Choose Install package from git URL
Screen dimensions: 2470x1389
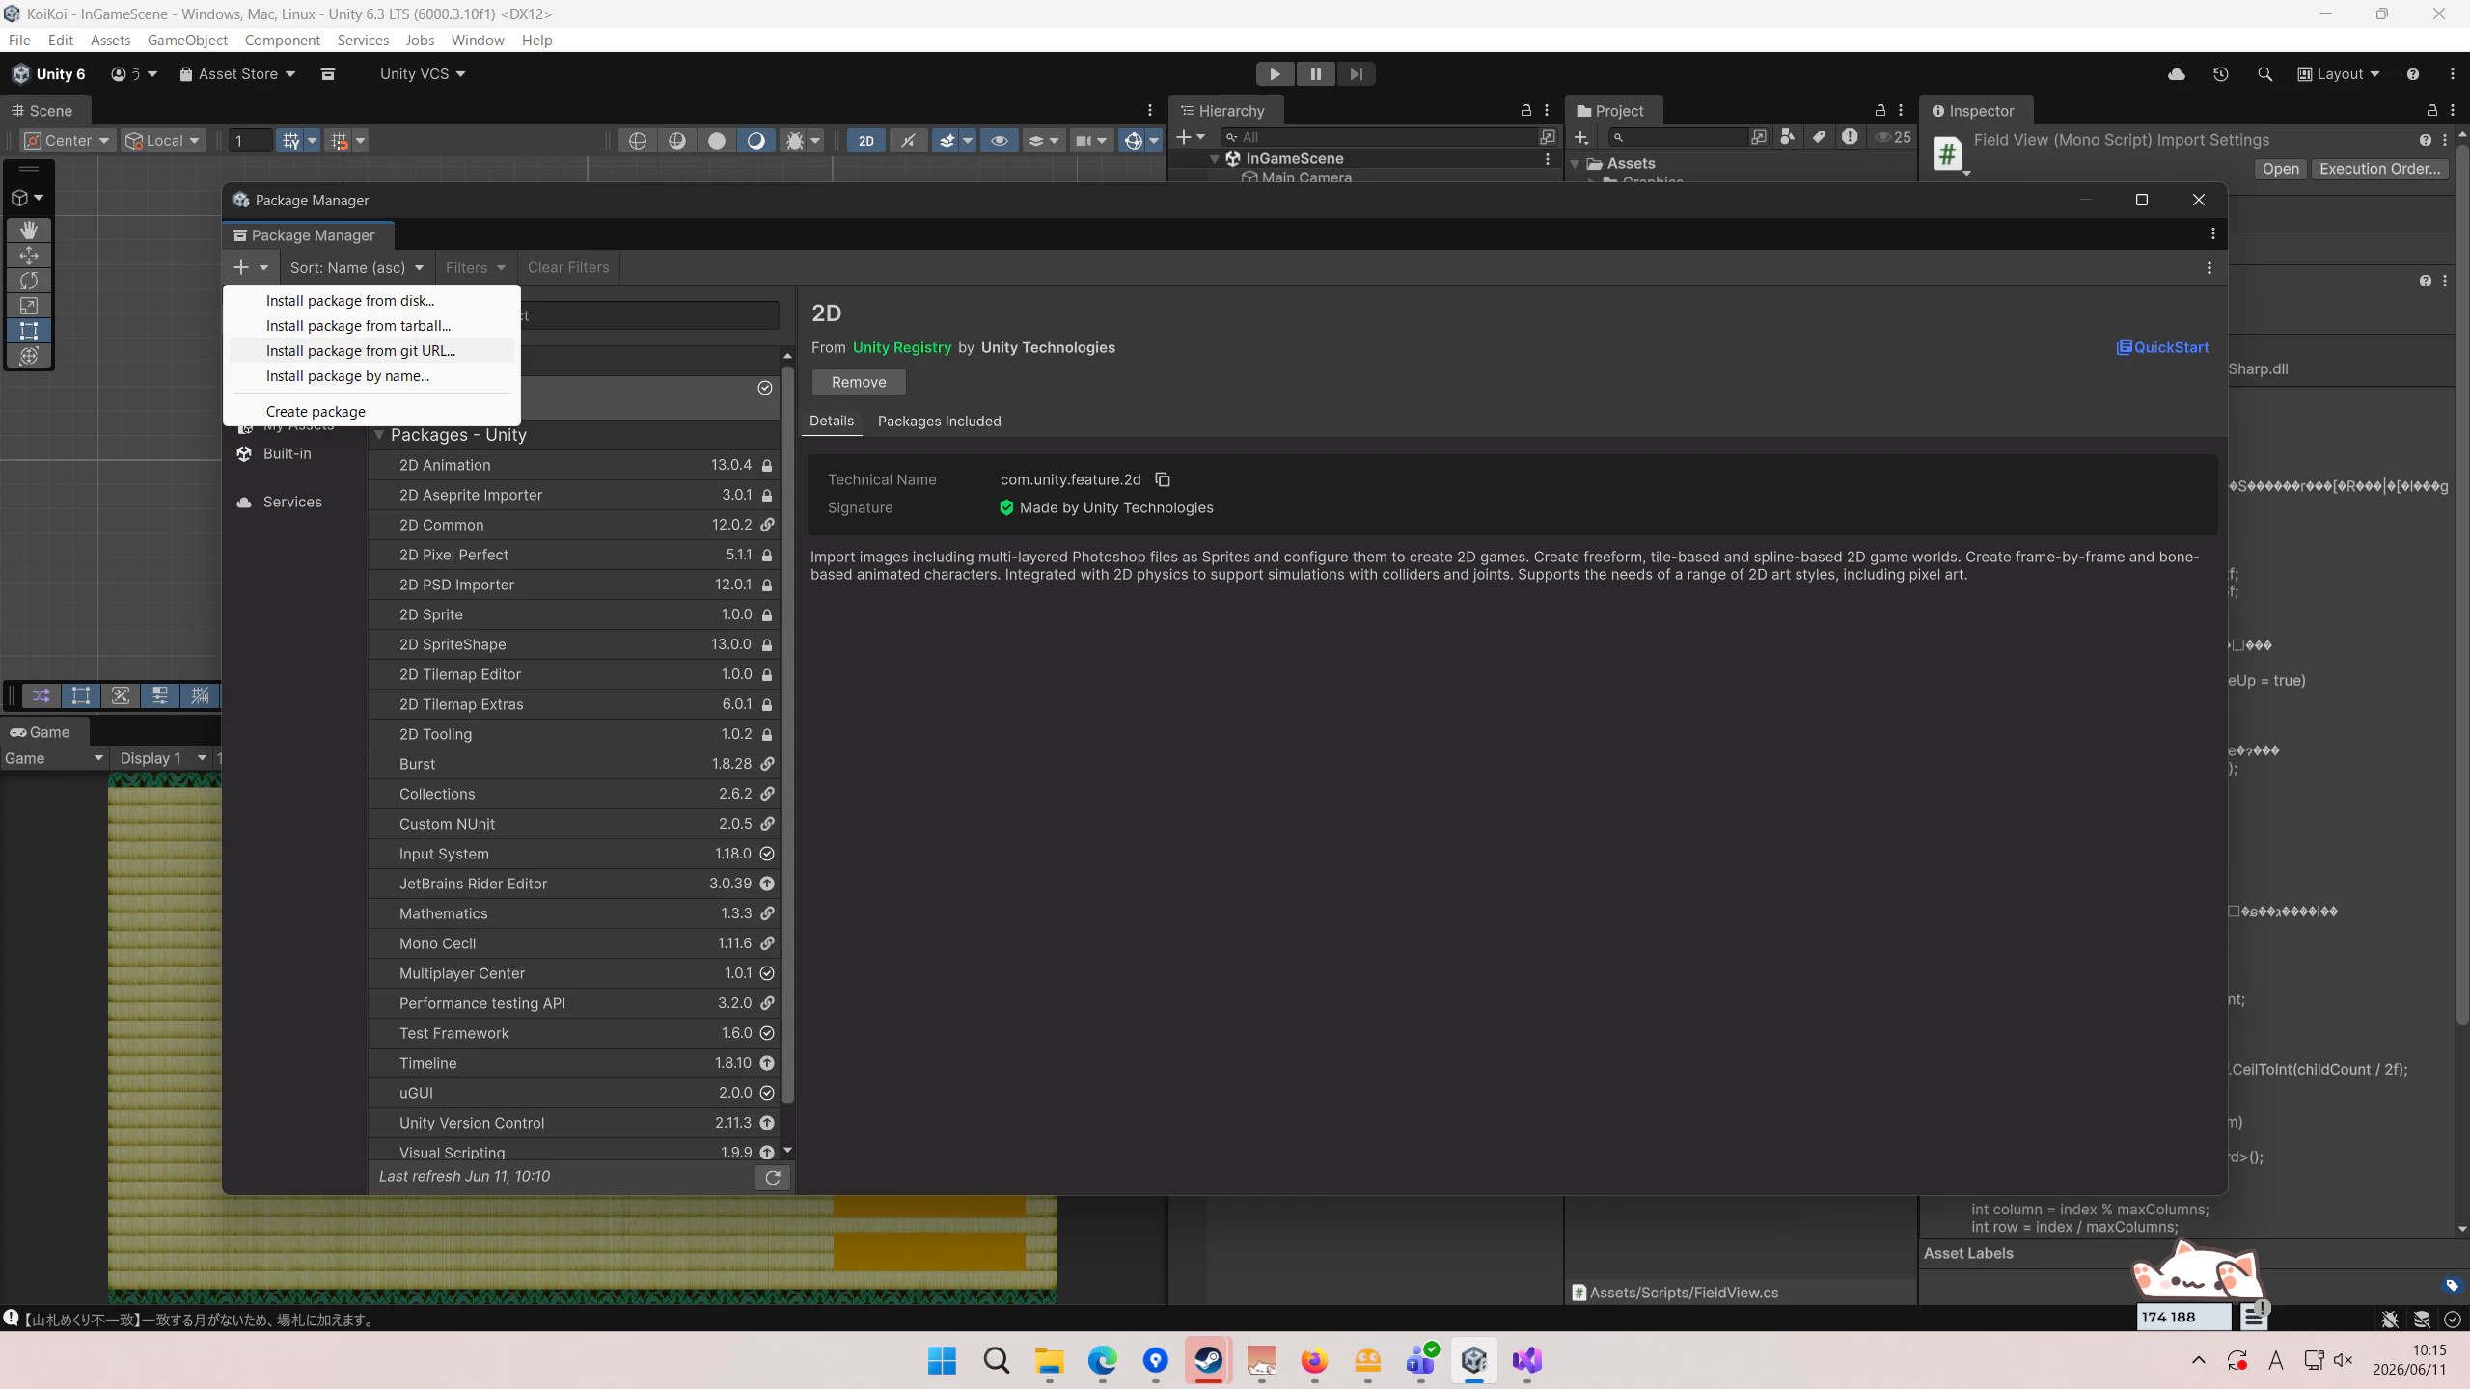point(371,351)
